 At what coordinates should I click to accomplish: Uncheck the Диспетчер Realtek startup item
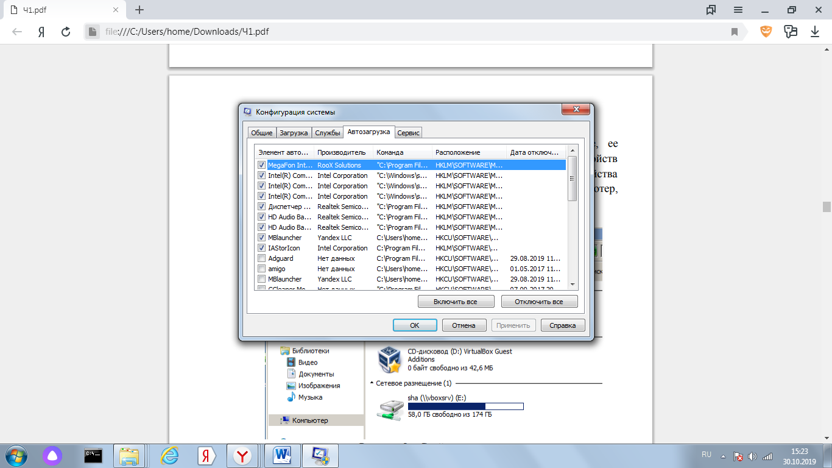261,207
